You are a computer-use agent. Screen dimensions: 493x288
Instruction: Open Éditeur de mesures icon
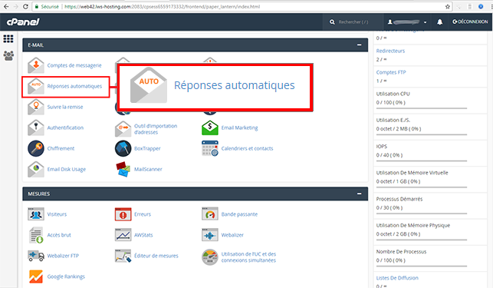point(123,256)
